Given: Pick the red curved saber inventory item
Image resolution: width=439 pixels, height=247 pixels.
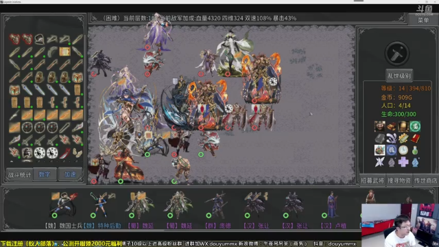Looking at the screenshot, I should point(64,153).
